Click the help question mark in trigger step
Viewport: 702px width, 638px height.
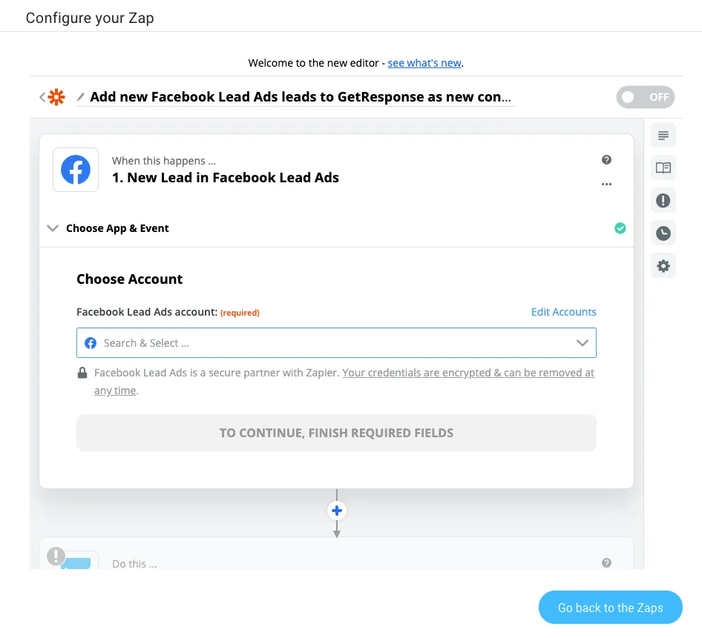point(606,159)
